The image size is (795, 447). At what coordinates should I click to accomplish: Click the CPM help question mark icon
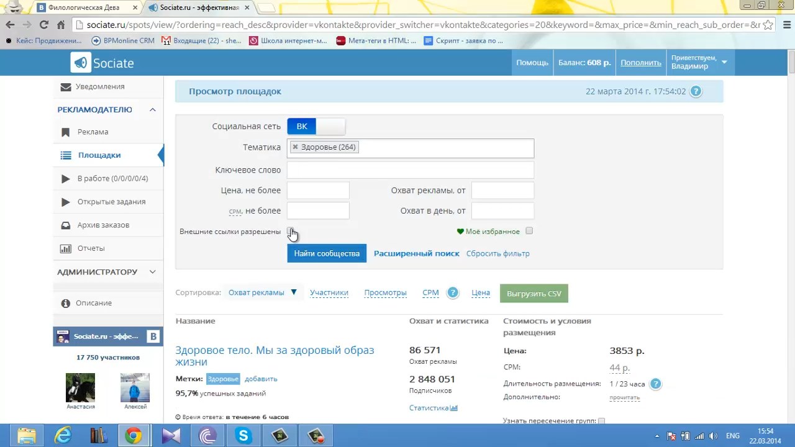click(453, 293)
